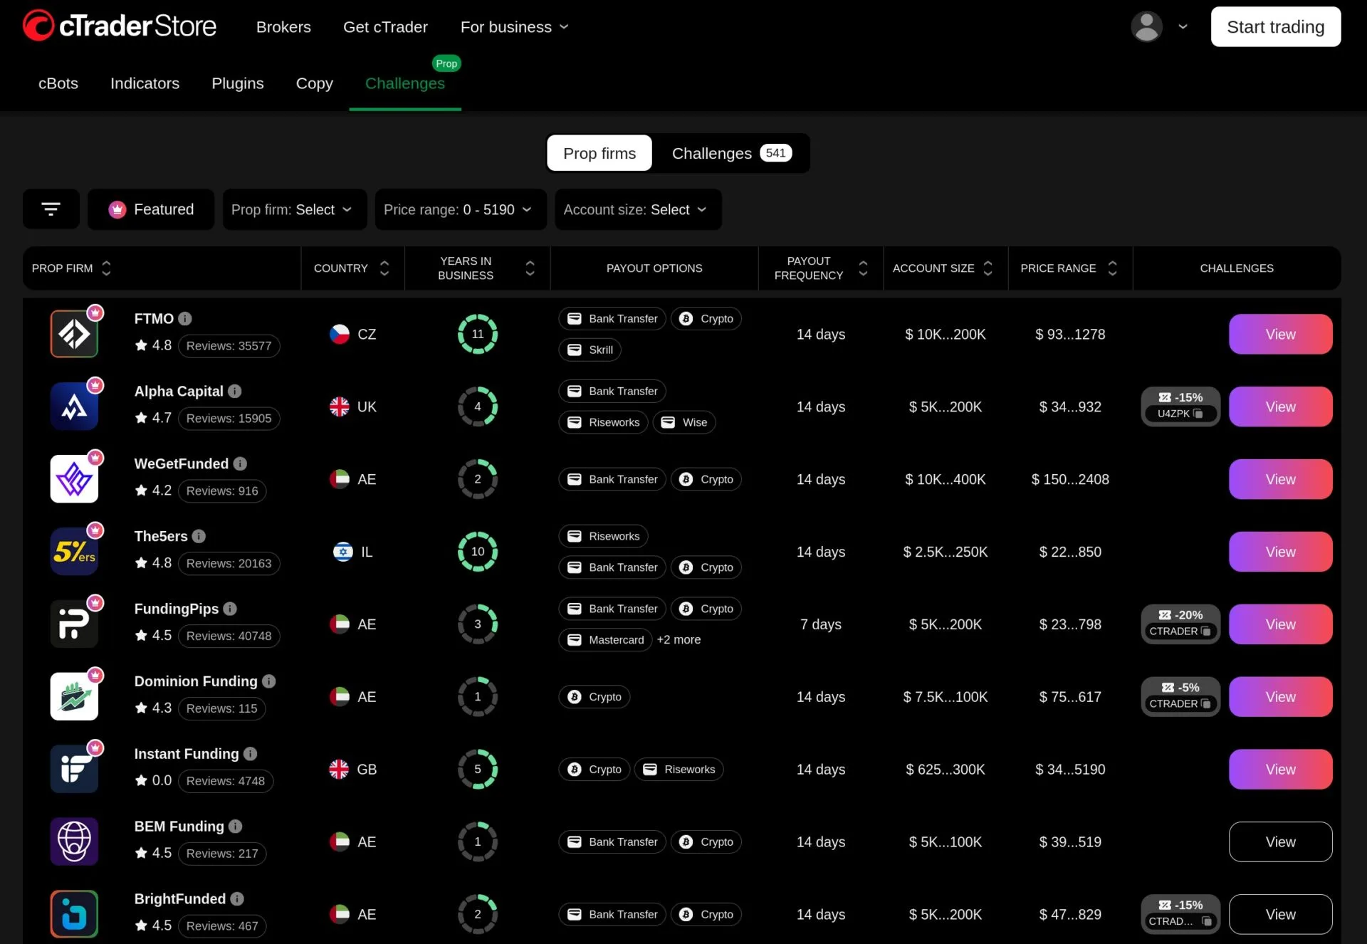
Task: Copy Alpha Capital U4ZPK promo code
Action: (x=1198, y=414)
